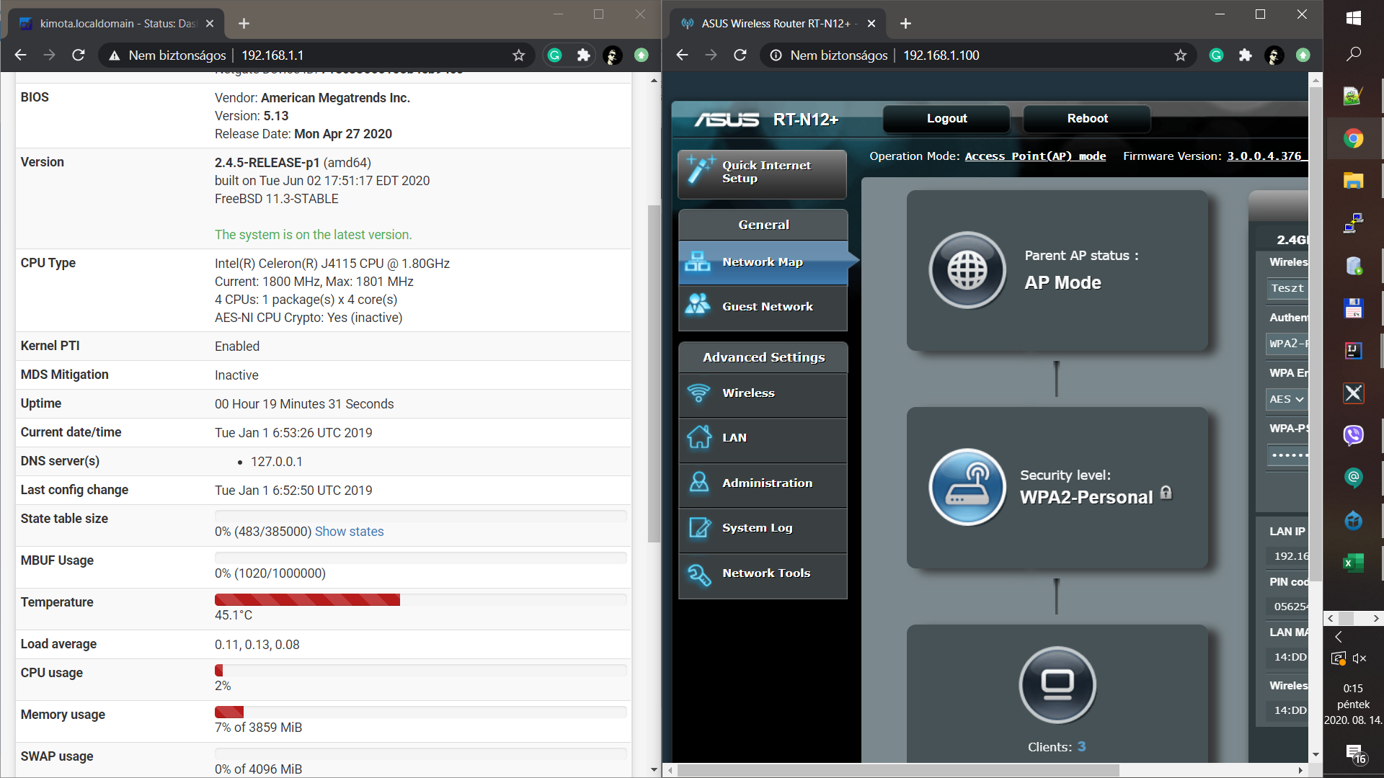
Task: Click the DNS server 127.0.0.1 entry
Action: point(277,462)
